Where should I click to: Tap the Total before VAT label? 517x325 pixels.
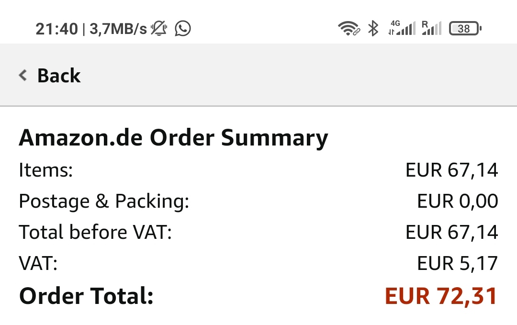pos(95,232)
